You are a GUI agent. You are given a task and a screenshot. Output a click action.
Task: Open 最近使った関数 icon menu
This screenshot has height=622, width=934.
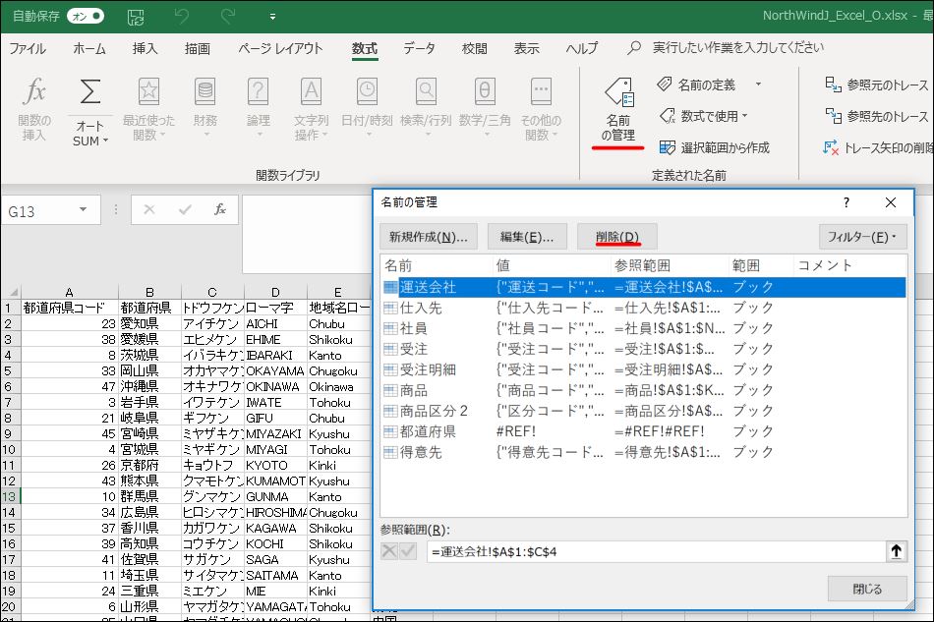point(148,91)
